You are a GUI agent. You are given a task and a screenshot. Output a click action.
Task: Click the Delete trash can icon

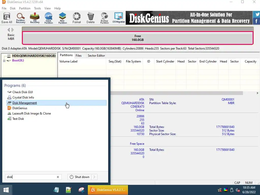coord(91,18)
